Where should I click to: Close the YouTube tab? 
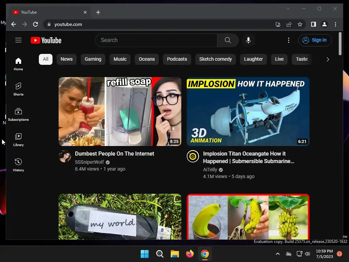[x=85, y=12]
